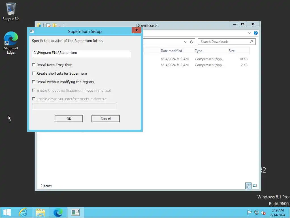Launch Internet Explorer from the taskbar
This screenshot has height=218, width=290.
pyautogui.click(x=23, y=212)
